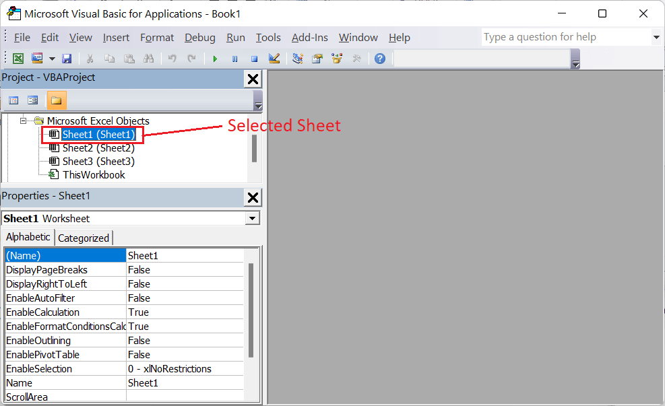Click the 'Type a question for help' box
The image size is (665, 406).
566,37
